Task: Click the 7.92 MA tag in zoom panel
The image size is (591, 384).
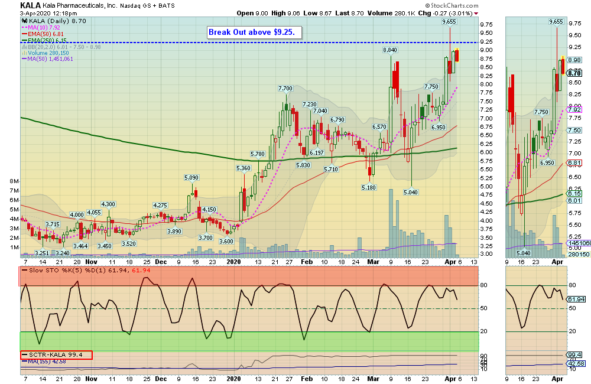Action: 574,110
